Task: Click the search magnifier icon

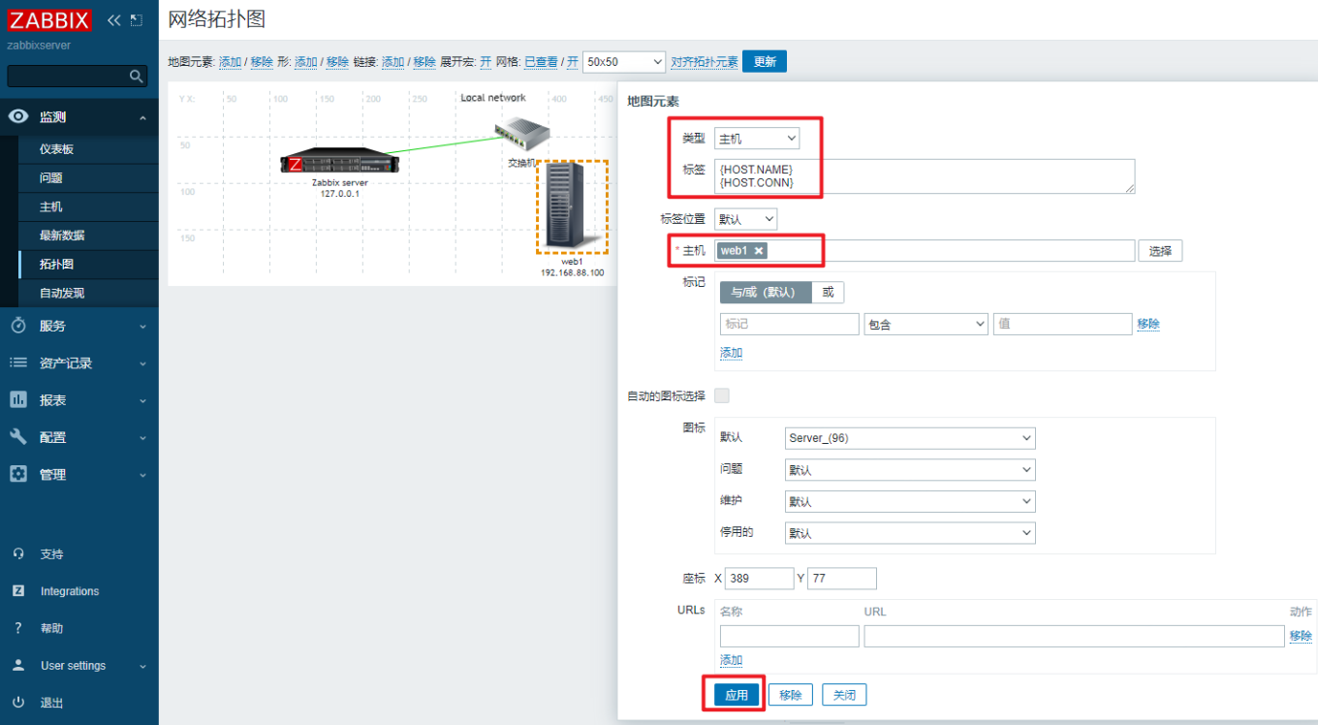Action: 137,76
